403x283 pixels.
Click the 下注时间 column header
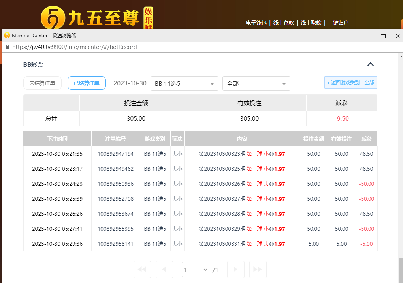pos(57,139)
